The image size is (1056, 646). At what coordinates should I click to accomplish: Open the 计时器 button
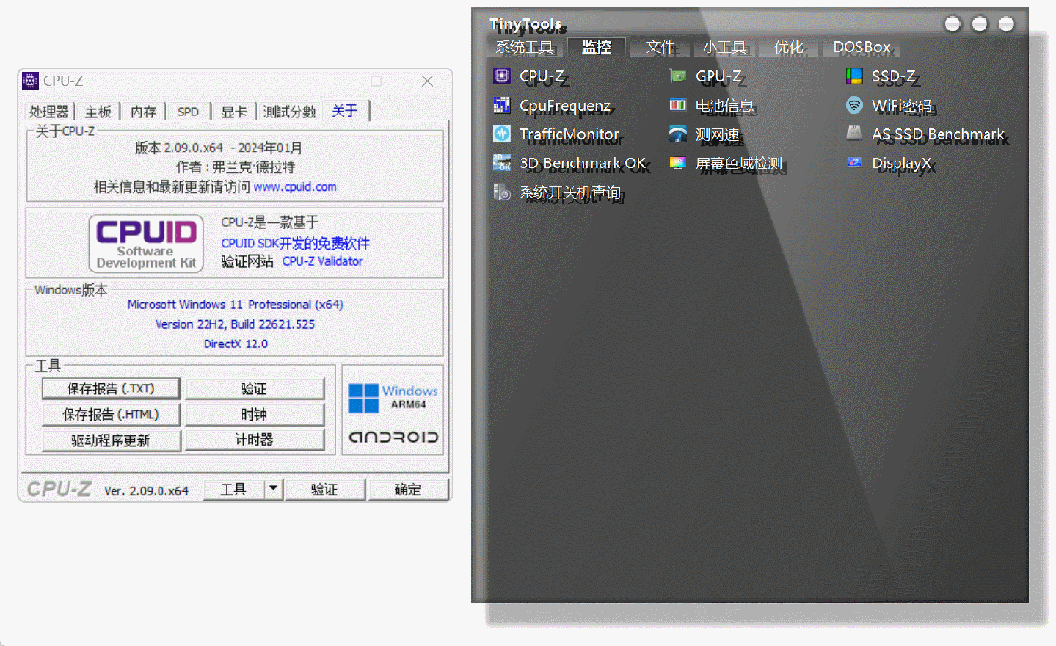point(254,440)
